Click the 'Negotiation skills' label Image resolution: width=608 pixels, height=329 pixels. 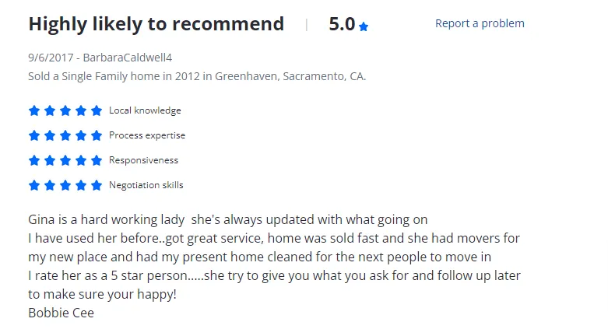pyautogui.click(x=146, y=185)
